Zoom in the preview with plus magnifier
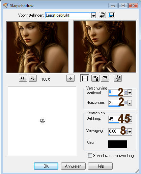The height and width of the screenshot is (174, 141). [x=33, y=78]
